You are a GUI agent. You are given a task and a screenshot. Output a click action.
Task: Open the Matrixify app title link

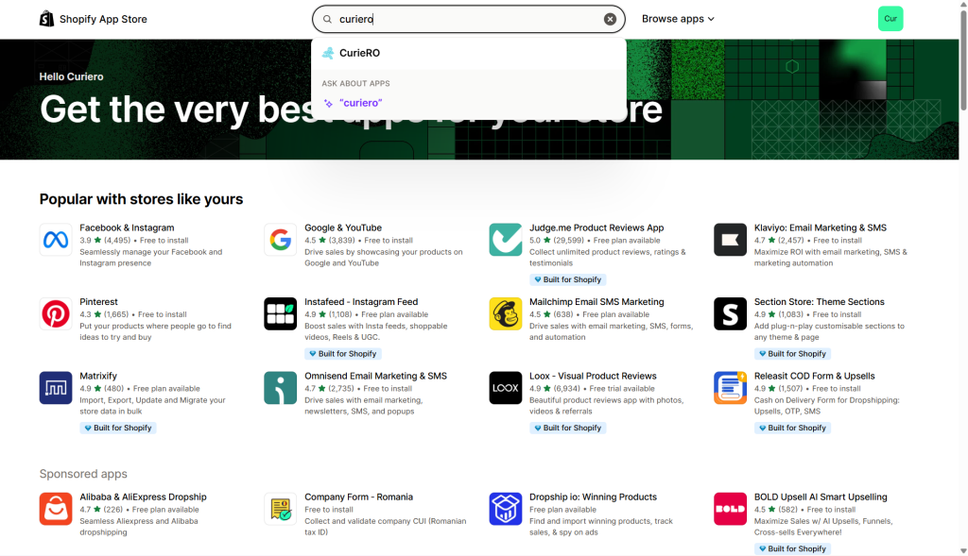click(97, 376)
